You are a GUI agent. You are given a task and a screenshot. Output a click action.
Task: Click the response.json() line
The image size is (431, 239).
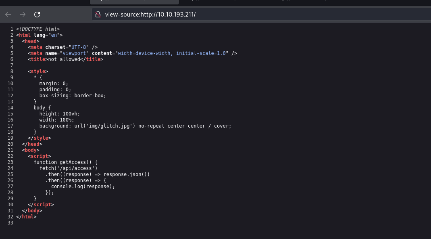tap(98, 174)
